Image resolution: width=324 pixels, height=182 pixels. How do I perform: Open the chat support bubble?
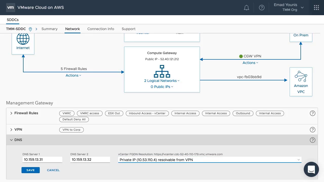tap(311, 169)
